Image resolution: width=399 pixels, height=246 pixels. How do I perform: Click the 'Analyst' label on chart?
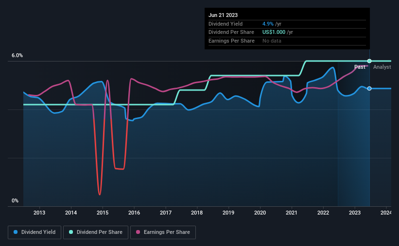382,67
